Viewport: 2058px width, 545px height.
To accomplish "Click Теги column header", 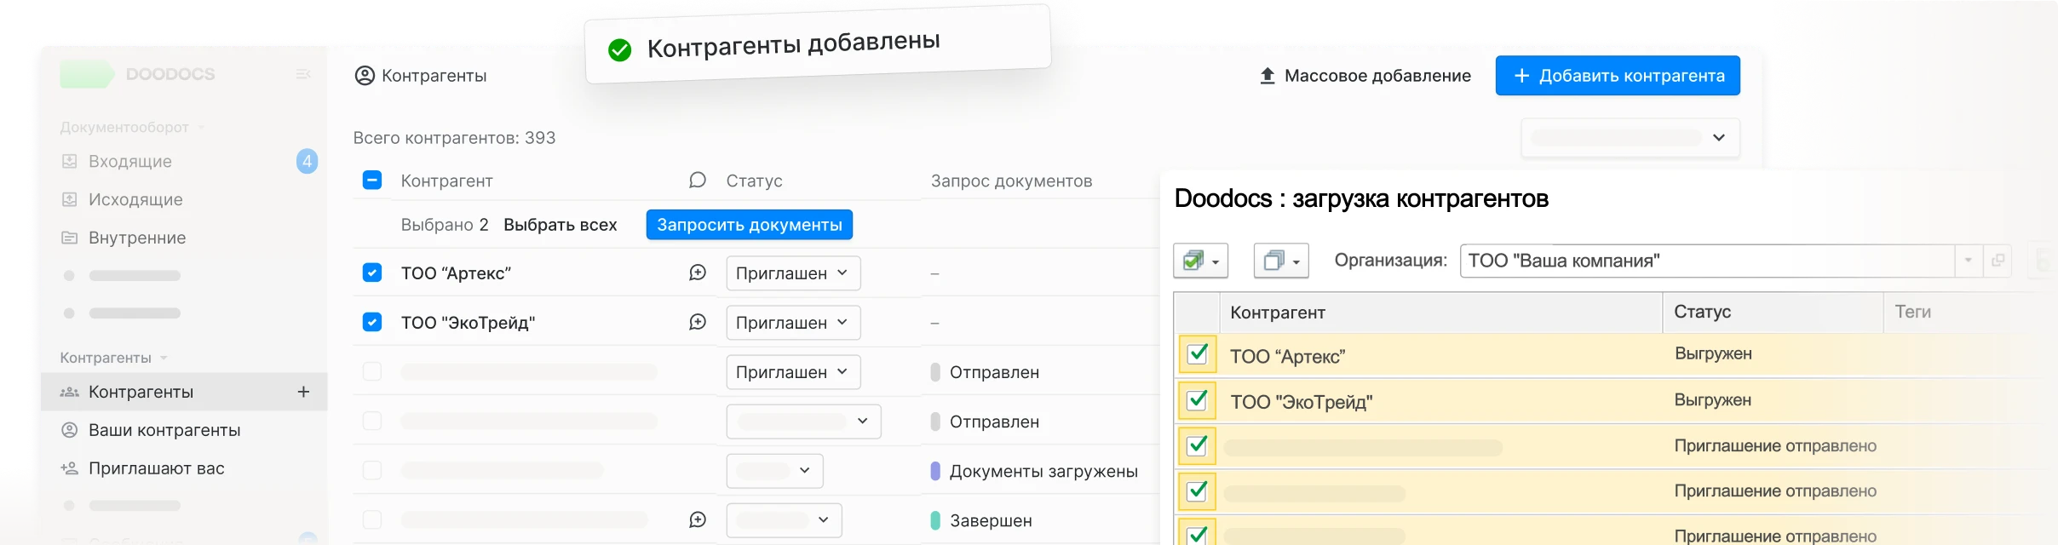I will coord(1913,312).
